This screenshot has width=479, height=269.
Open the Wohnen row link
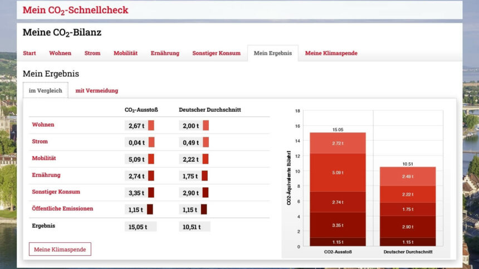click(x=43, y=124)
